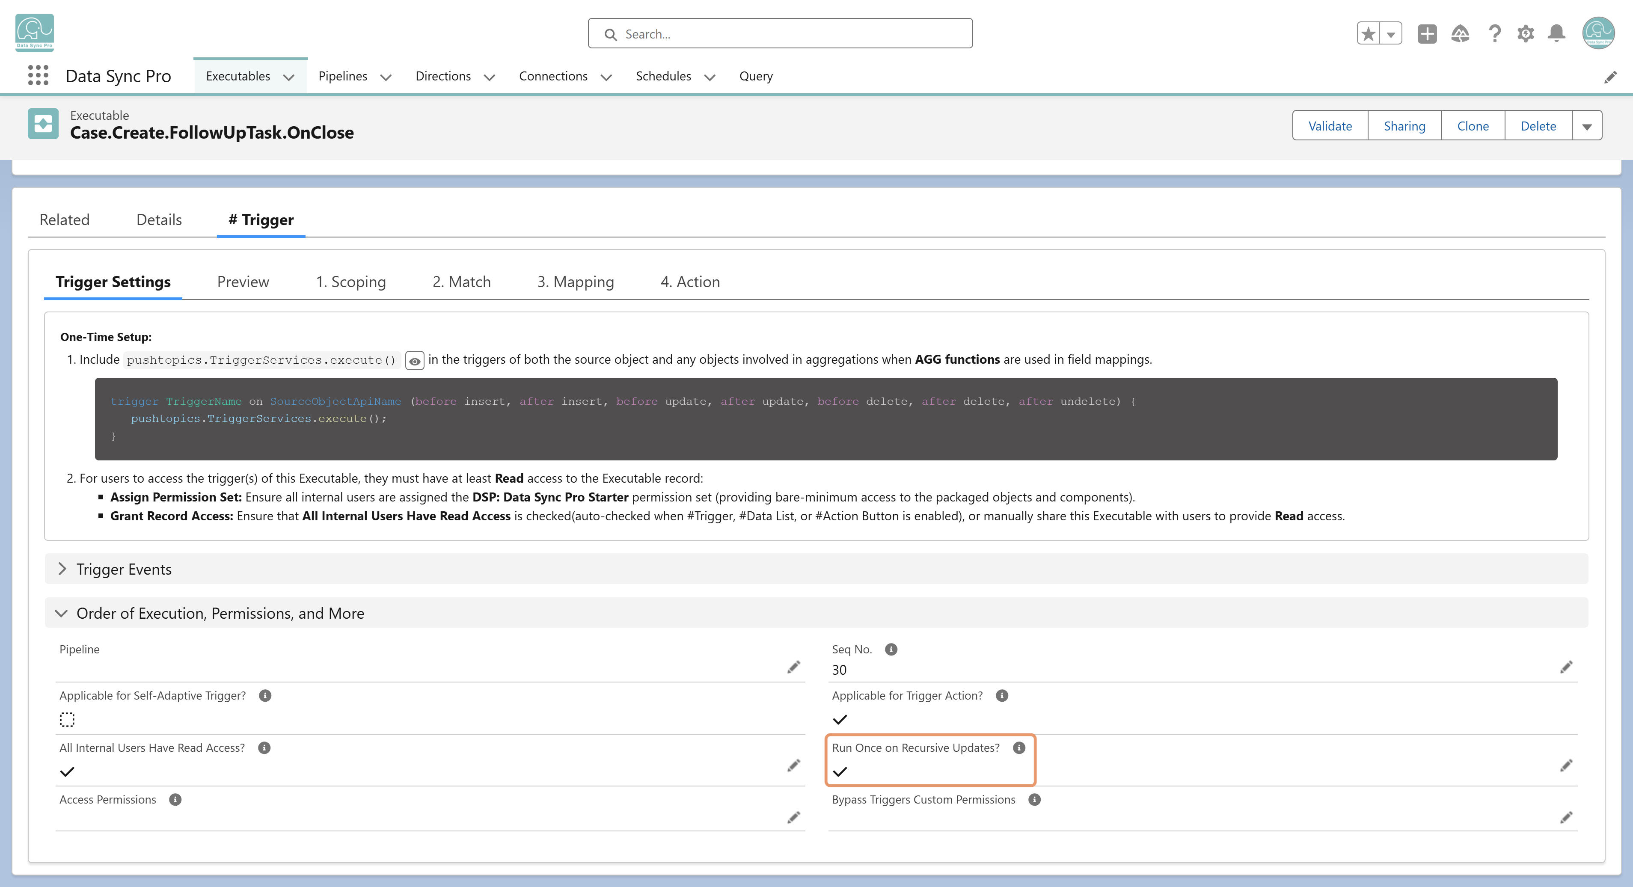Click the favorites star icon
The image size is (1633, 887).
pos(1369,34)
